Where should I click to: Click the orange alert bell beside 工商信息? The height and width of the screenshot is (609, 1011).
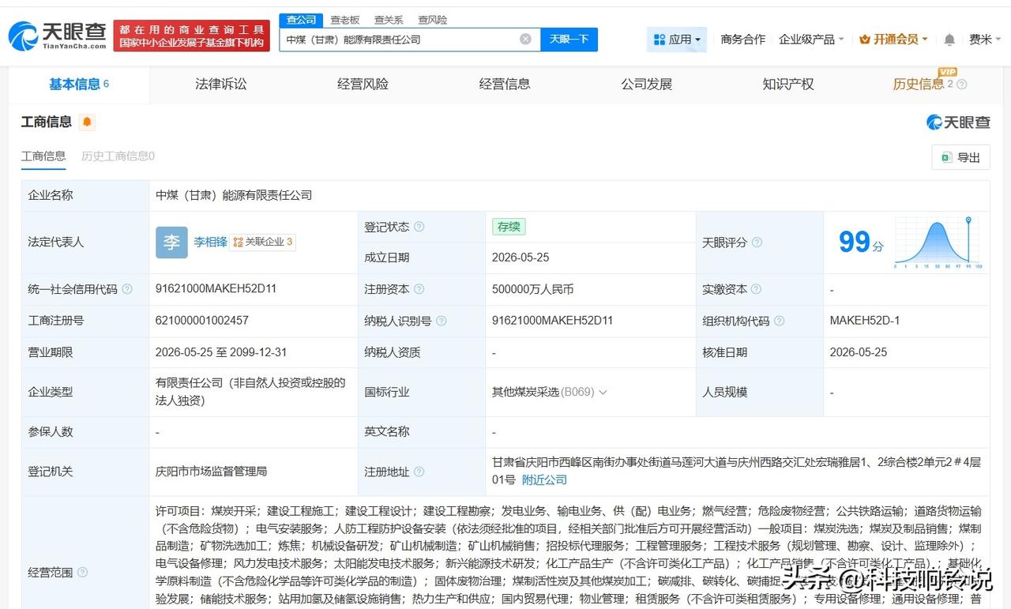87,122
